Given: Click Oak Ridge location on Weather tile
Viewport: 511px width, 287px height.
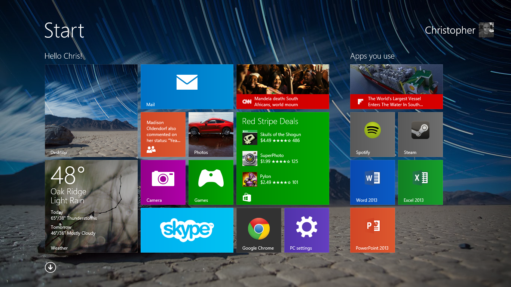Looking at the screenshot, I should tap(68, 192).
